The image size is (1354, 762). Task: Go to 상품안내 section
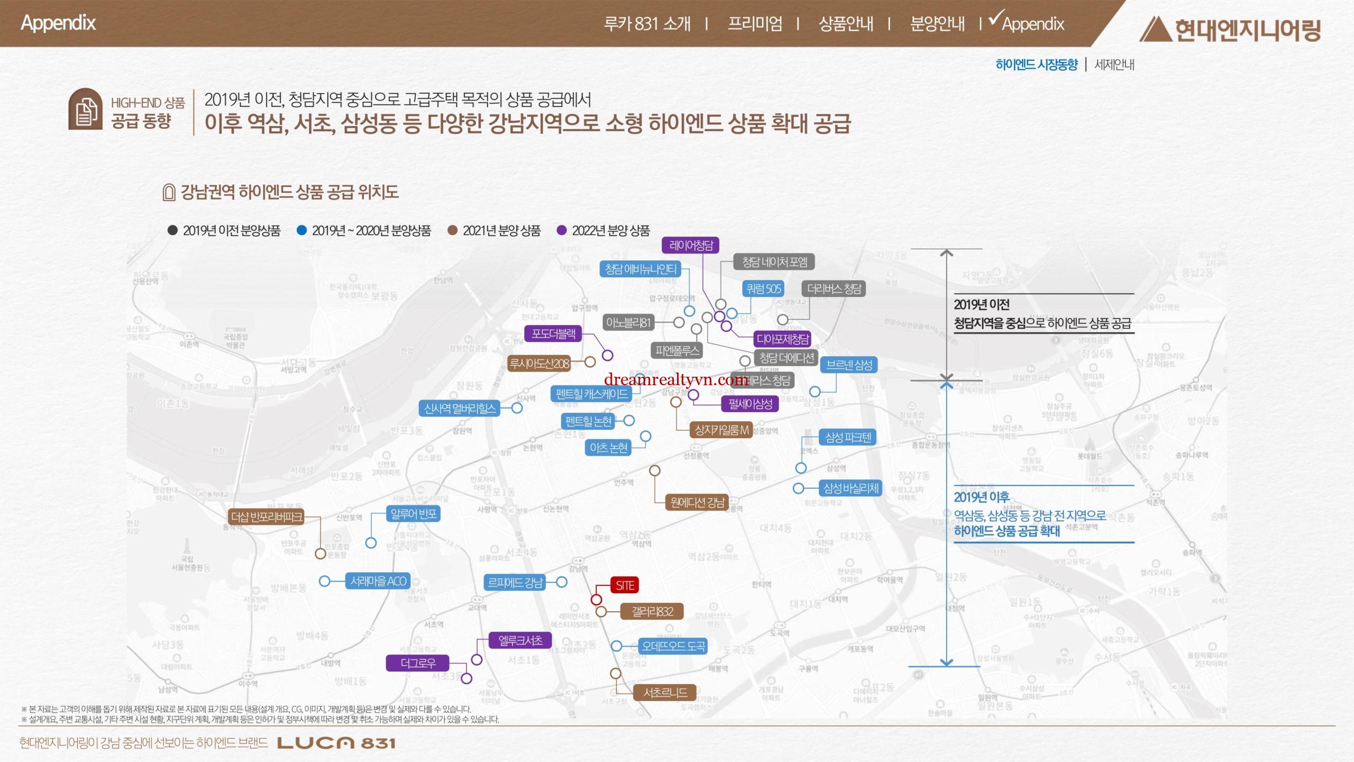[x=845, y=24]
